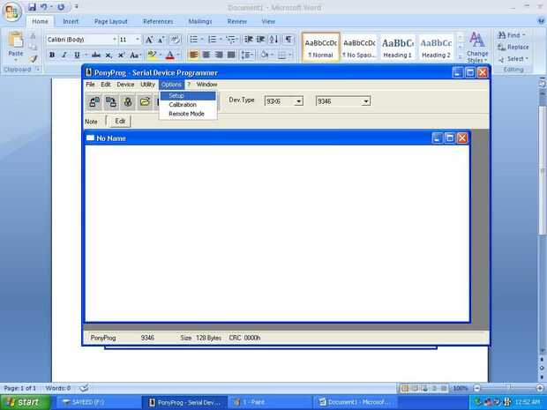Viewport: 547px width, 410px height.
Task: Open the PonyProg Utility menu
Action: tap(147, 85)
